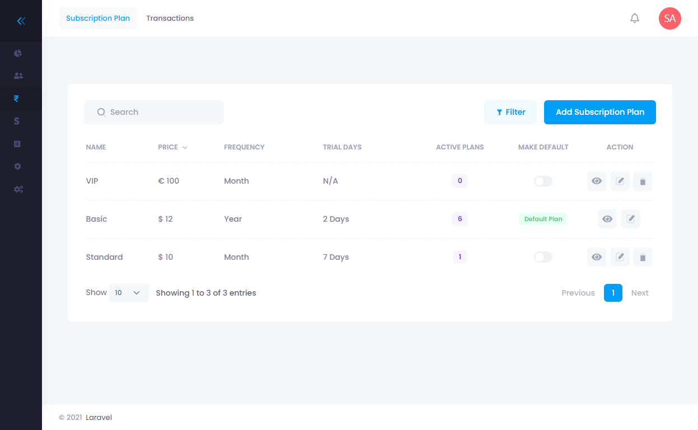The height and width of the screenshot is (430, 698).
Task: Open the SA user avatar menu
Action: [x=669, y=18]
